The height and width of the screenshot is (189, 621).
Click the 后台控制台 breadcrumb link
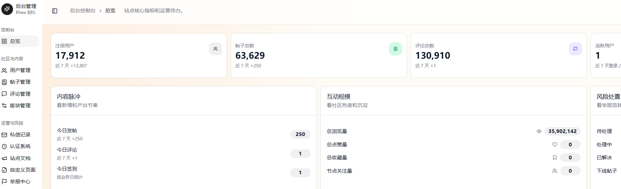pos(82,11)
